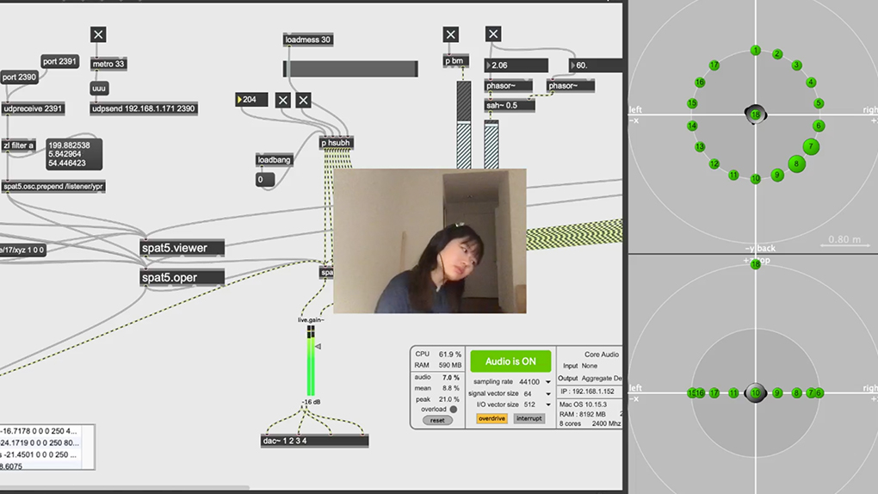The width and height of the screenshot is (878, 494).
Task: Click the 204 number box
Action: 251,100
